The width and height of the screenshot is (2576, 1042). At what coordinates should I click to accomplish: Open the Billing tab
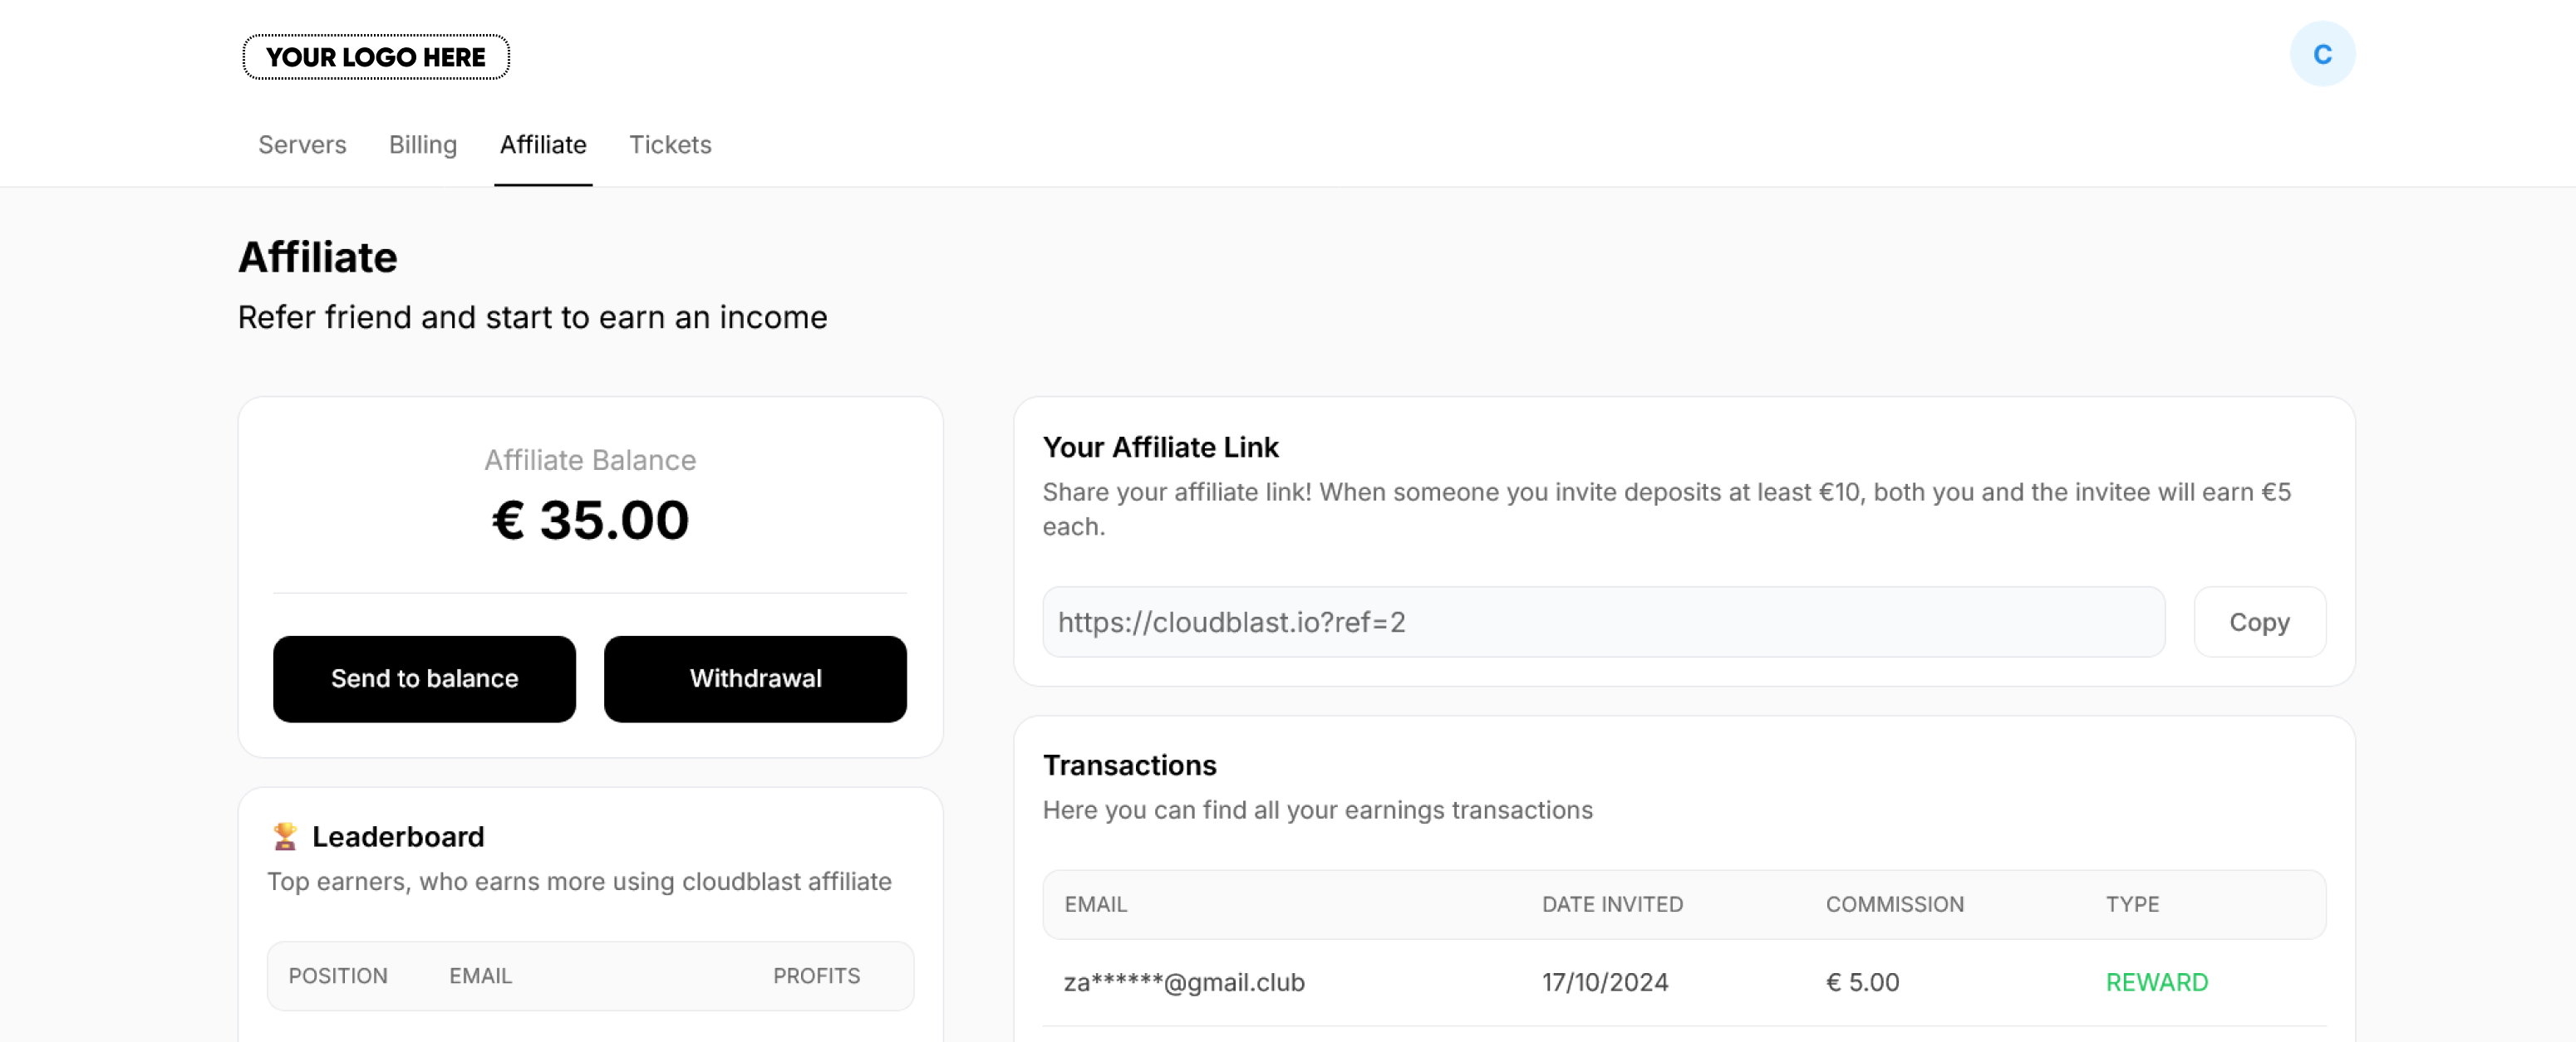(423, 144)
